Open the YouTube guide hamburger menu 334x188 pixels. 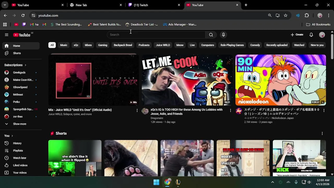[x=7, y=35]
